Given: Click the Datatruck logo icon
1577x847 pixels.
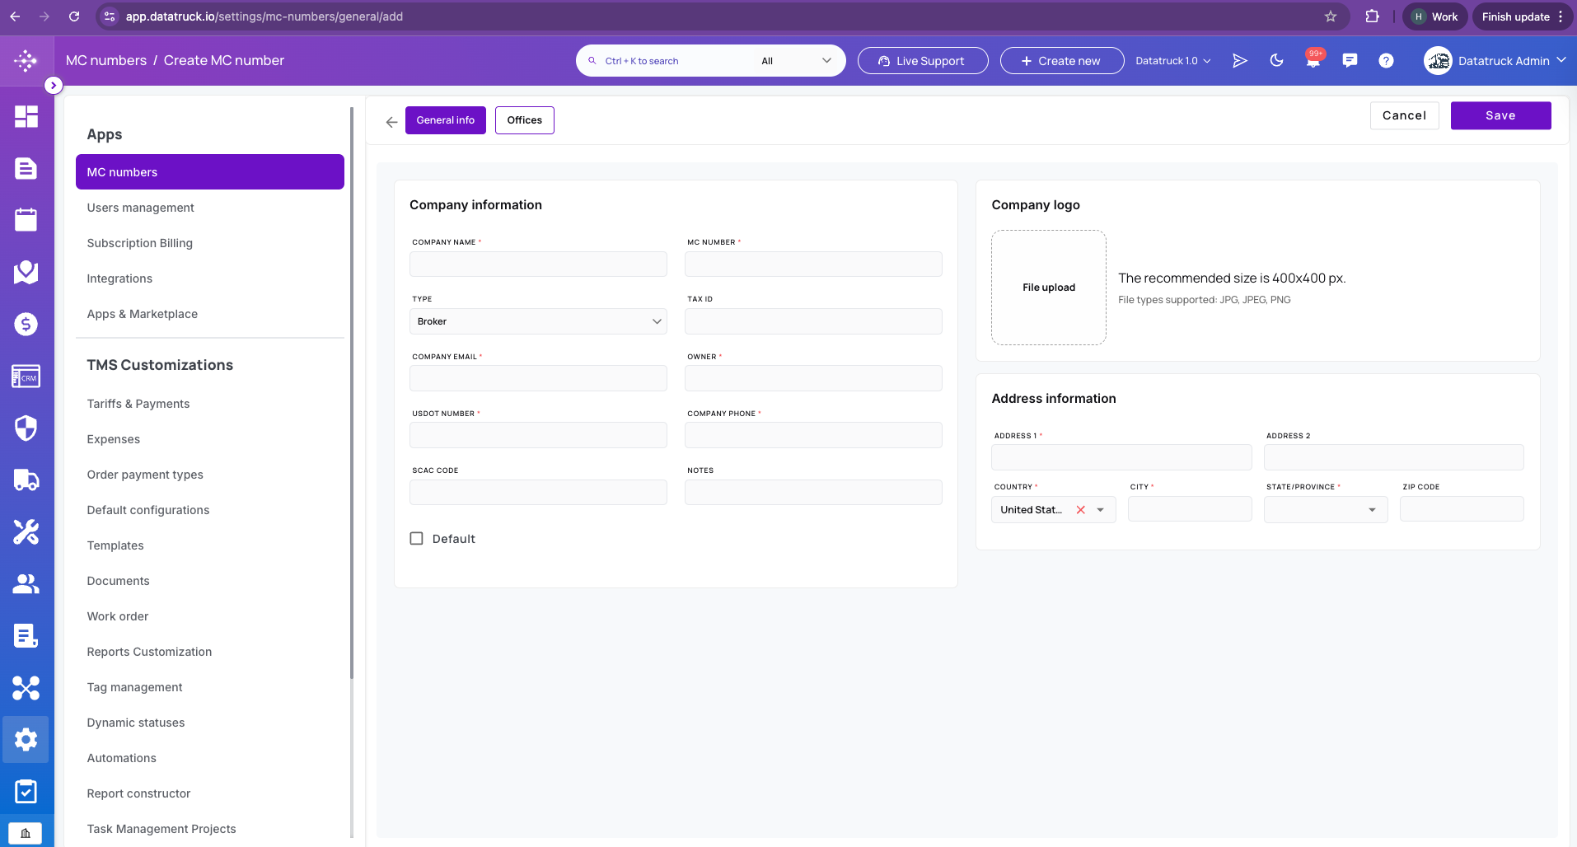Looking at the screenshot, I should pos(26,60).
